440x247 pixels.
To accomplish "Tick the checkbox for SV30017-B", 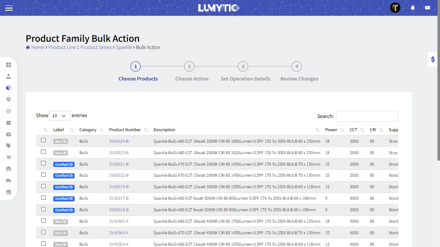I will pos(43,198).
